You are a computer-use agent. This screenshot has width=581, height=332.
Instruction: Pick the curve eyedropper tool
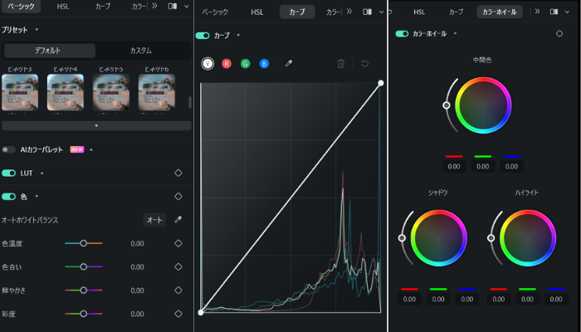click(288, 63)
